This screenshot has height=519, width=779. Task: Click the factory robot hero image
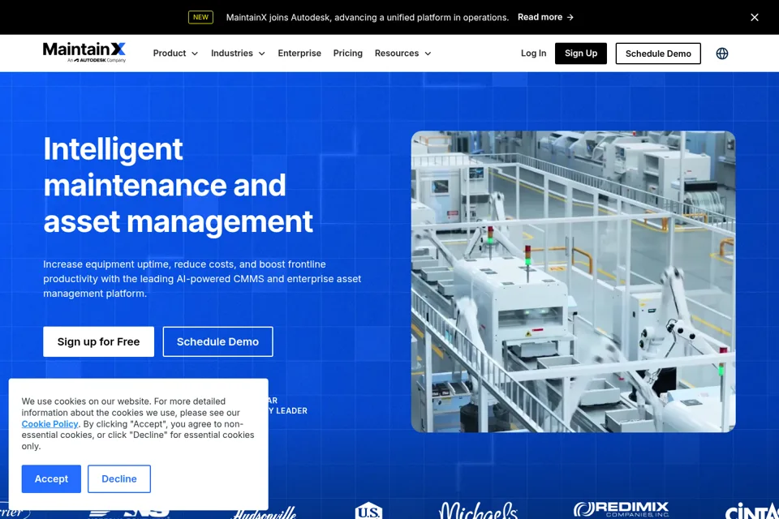point(574,281)
